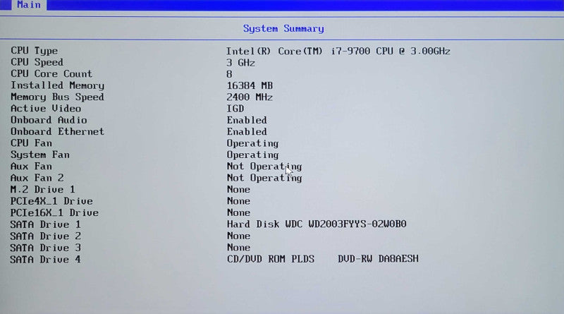Click None value for M.2 Drive 1
Screen dimensions: 564x314
[x=238, y=190]
